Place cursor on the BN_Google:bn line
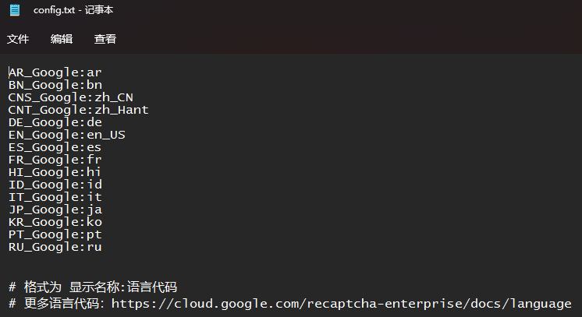This screenshot has height=317, width=582. coord(55,85)
